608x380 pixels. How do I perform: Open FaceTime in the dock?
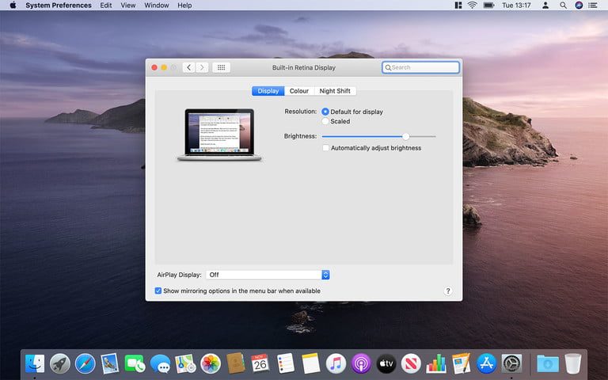click(135, 363)
